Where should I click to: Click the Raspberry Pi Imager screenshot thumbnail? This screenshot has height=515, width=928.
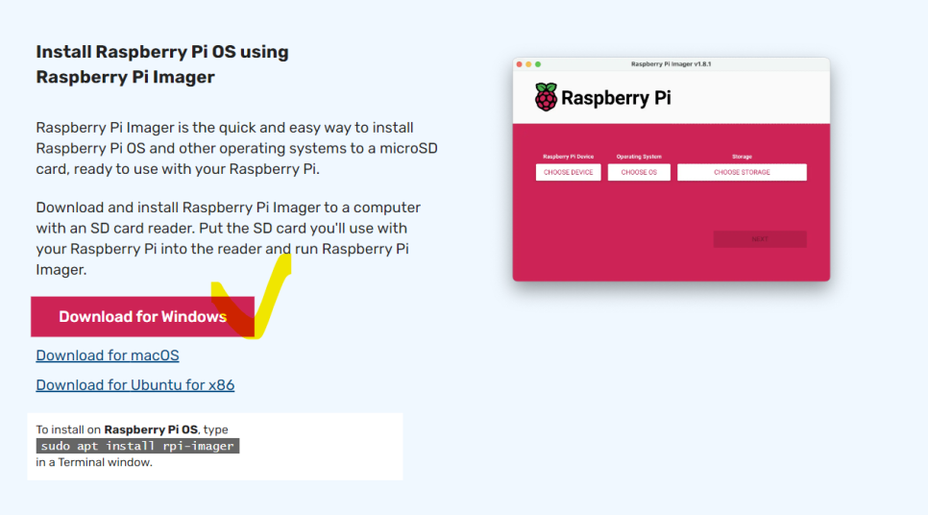click(x=672, y=169)
